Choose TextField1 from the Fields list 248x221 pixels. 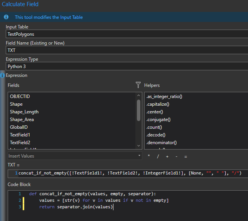click(20, 135)
